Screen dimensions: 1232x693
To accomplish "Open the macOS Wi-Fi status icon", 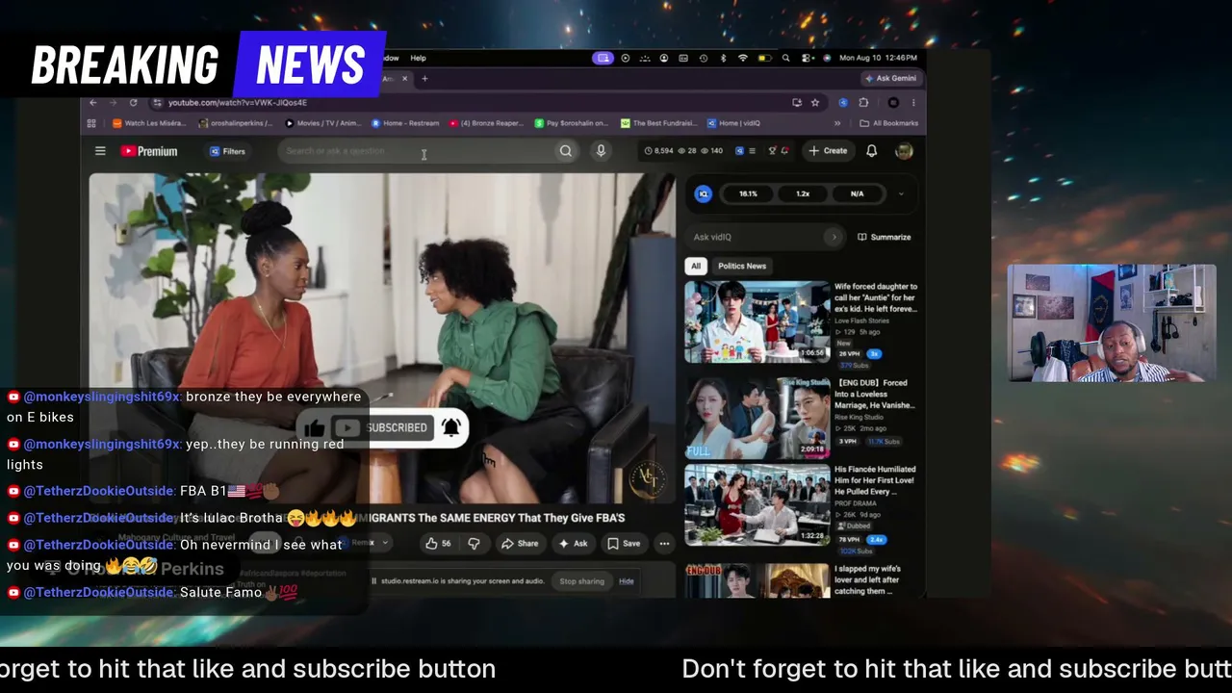I will (x=742, y=59).
